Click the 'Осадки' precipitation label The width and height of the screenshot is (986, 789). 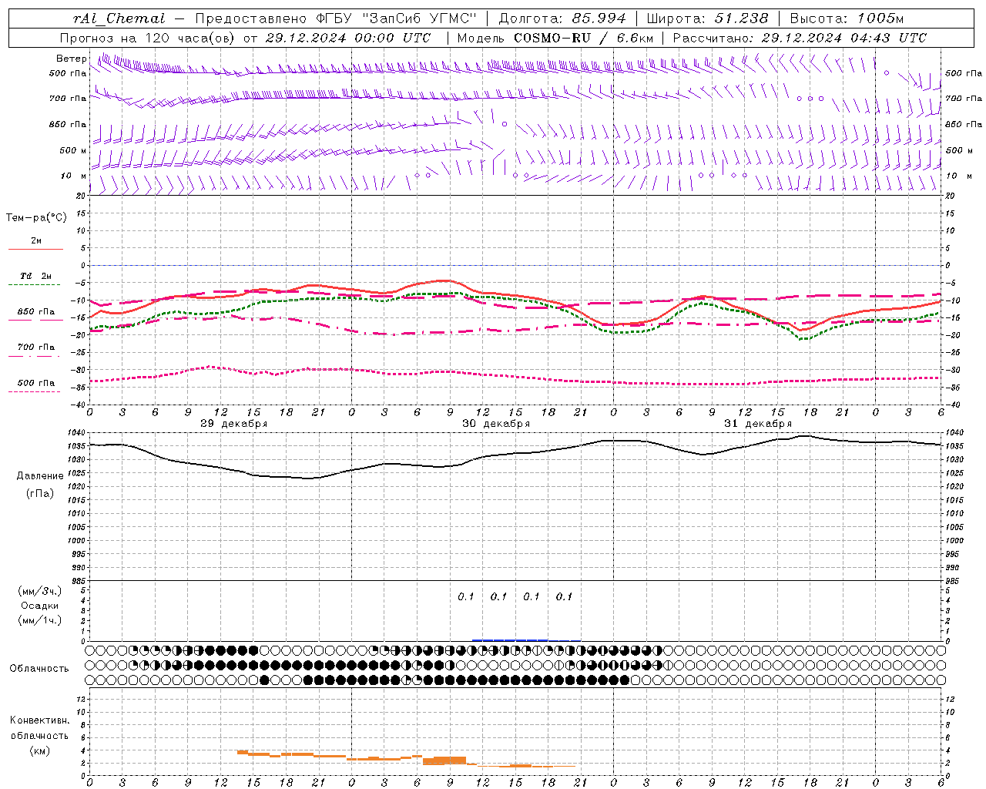[39, 606]
